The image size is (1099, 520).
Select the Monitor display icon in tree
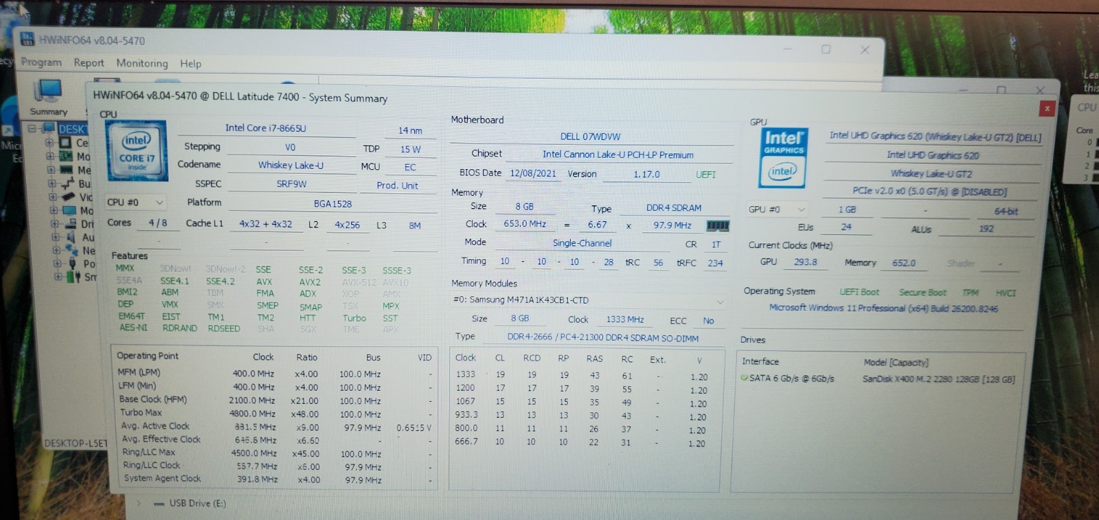(70, 210)
